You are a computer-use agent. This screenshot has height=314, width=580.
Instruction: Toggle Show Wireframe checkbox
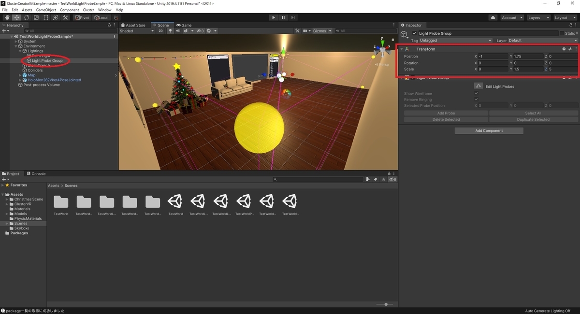tap(477, 93)
